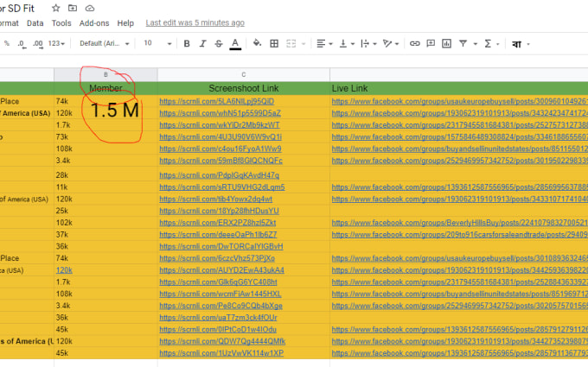Open the borders tool
This screenshot has width=588, height=367.
tap(274, 43)
